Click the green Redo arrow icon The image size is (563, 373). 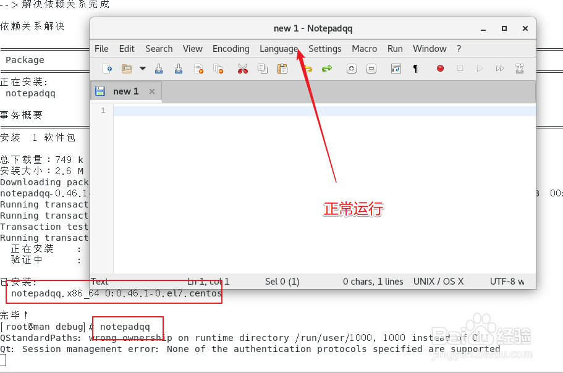click(327, 69)
